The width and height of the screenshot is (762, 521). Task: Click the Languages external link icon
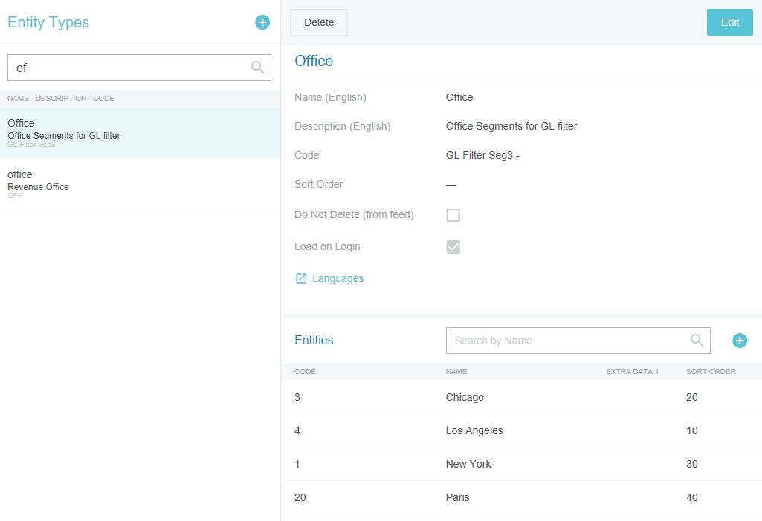(x=301, y=278)
